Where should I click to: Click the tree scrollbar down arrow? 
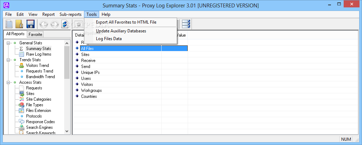coord(67,131)
